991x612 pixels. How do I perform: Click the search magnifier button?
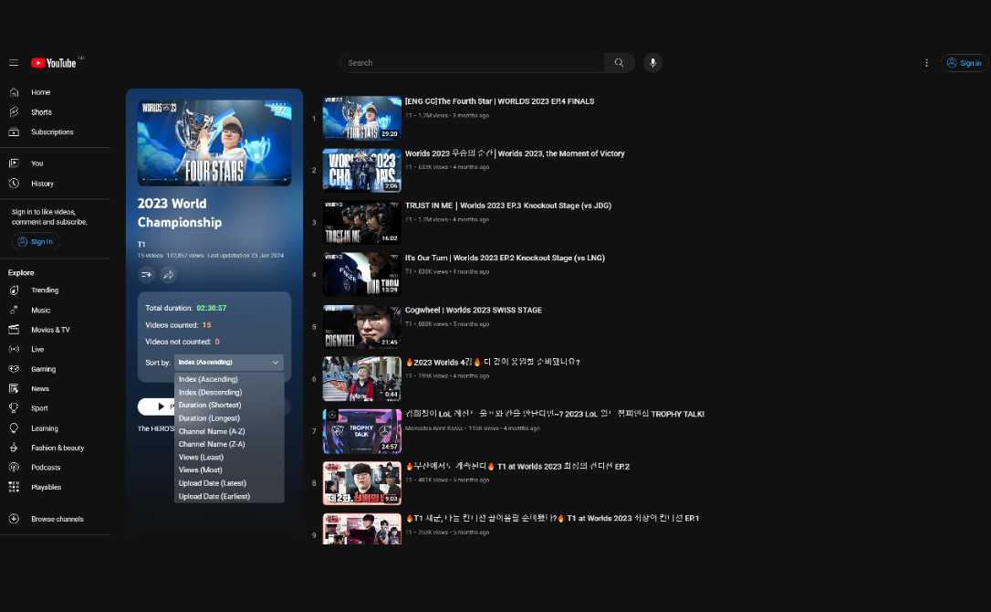point(620,63)
